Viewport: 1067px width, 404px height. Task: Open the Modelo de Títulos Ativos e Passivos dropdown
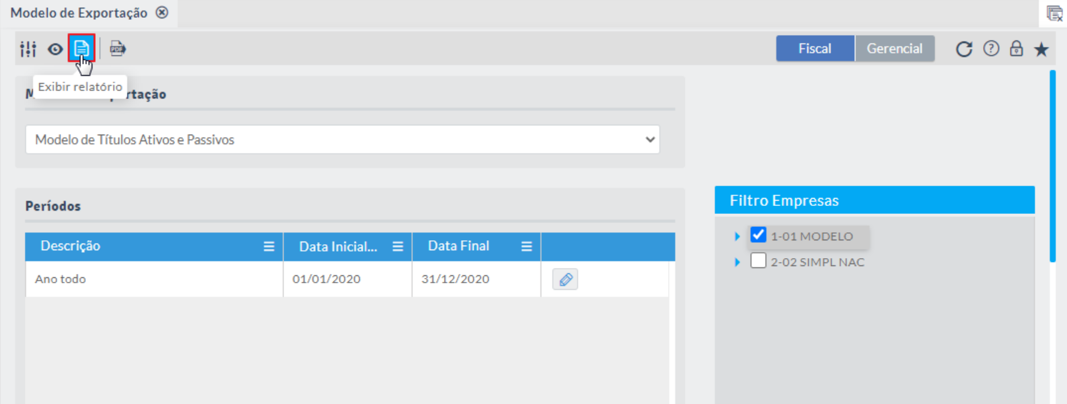tap(342, 139)
